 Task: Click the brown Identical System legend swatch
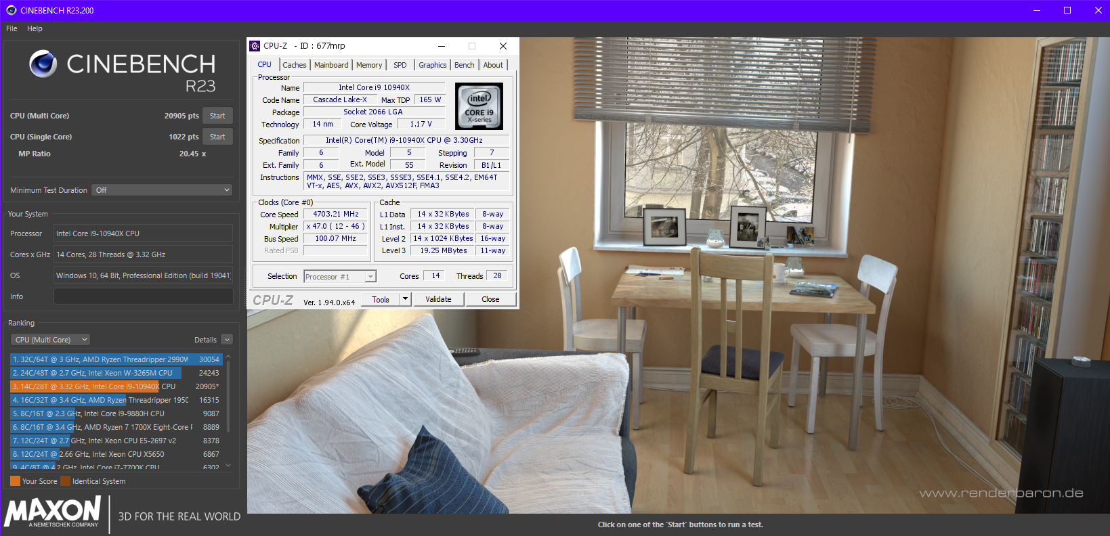[65, 481]
